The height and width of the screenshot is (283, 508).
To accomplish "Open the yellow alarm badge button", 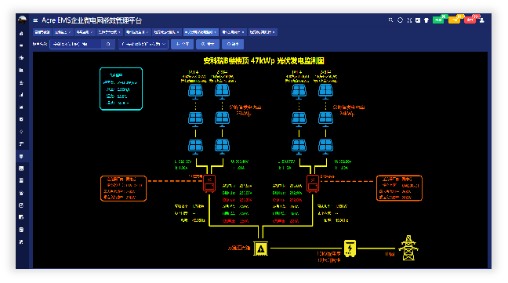I will (x=454, y=20).
